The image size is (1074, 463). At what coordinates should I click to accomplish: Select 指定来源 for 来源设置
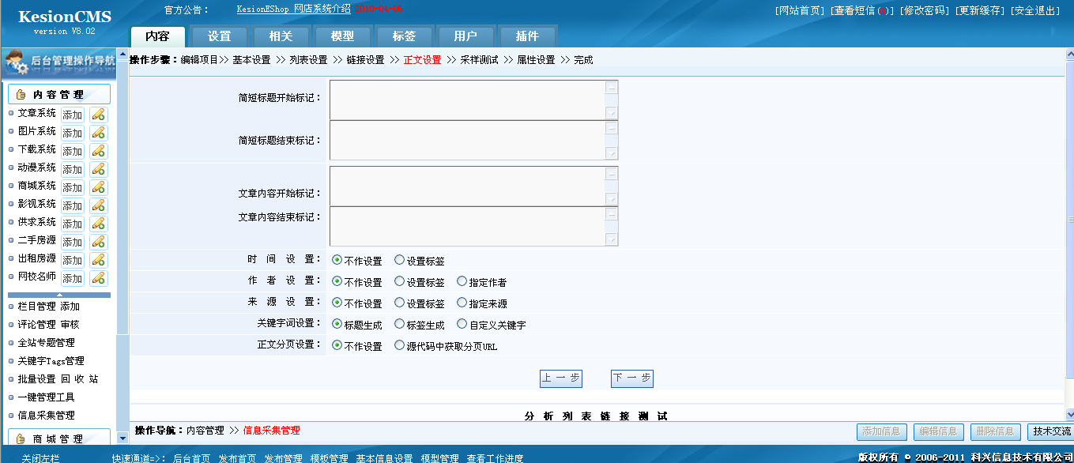click(x=462, y=303)
